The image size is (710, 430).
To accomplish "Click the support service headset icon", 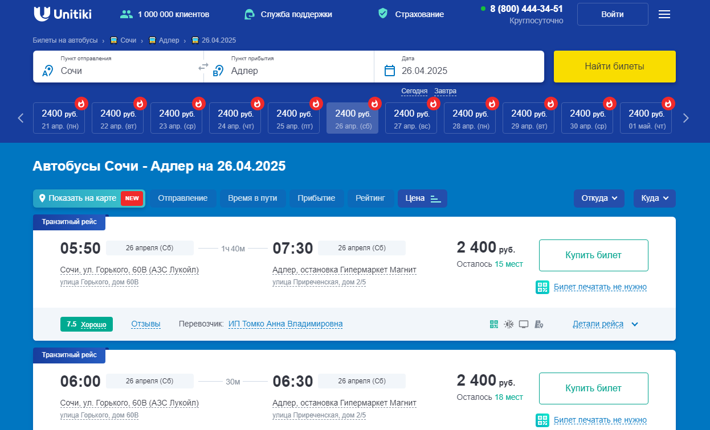I will tap(249, 14).
